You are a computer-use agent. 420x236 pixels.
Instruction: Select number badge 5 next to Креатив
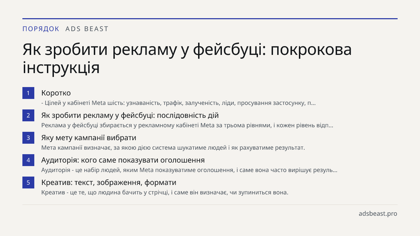[x=28, y=183]
